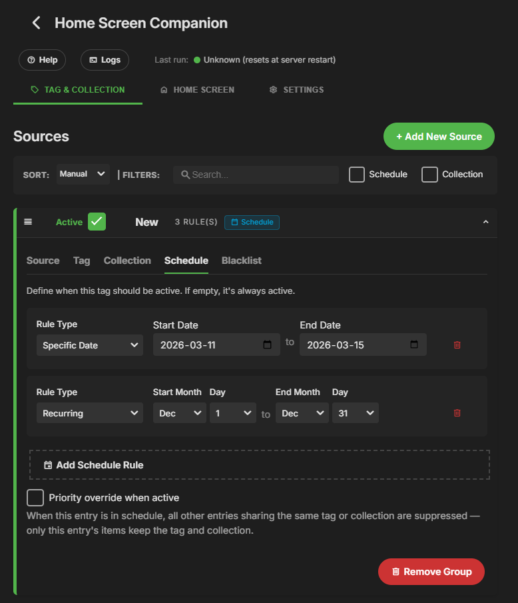518x603 pixels.
Task: Go back using the header arrow
Action: coord(37,23)
